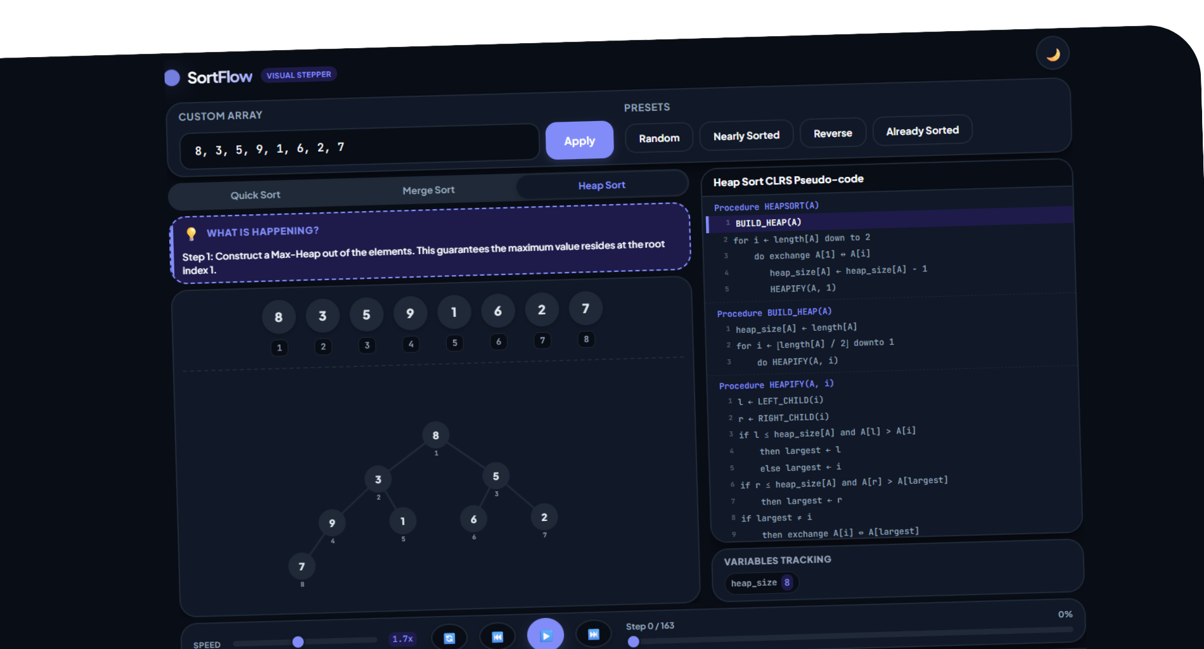Click heap tree node 2 at index 7
This screenshot has height=649, width=1204.
pos(544,517)
